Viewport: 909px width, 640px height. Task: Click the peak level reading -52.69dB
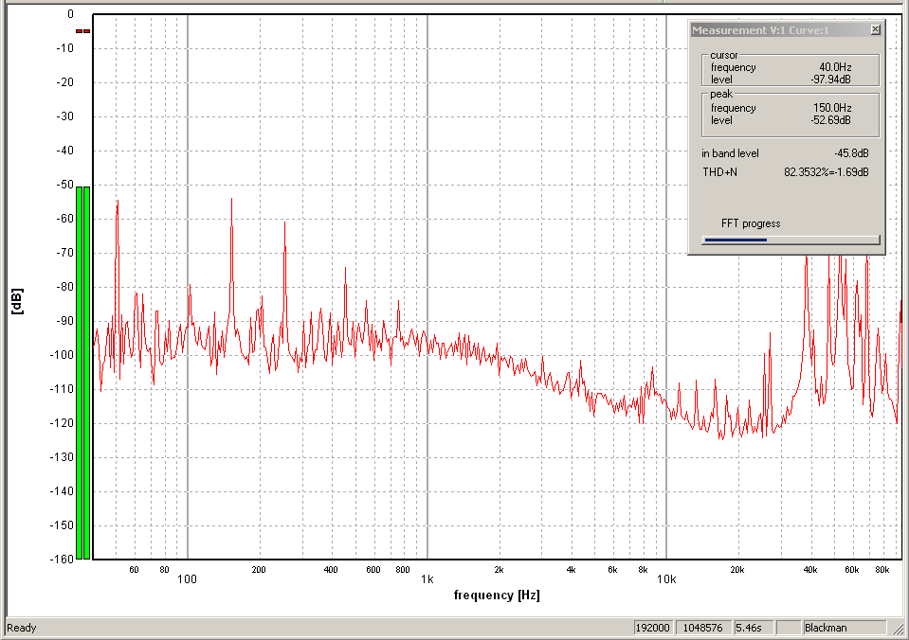click(x=830, y=120)
